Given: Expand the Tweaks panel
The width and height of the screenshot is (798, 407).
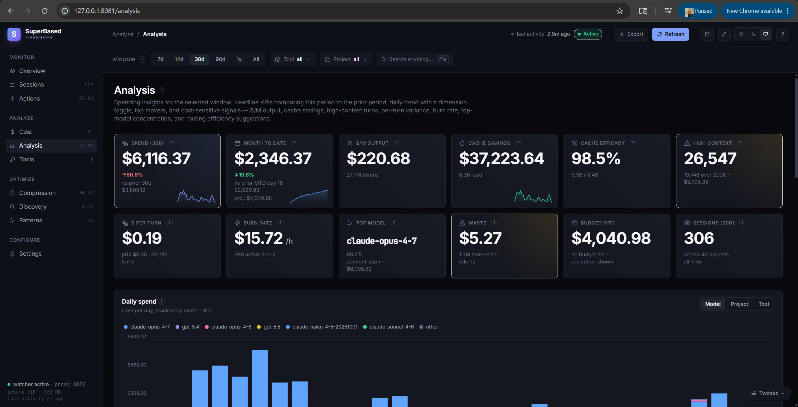Looking at the screenshot, I should [768, 393].
